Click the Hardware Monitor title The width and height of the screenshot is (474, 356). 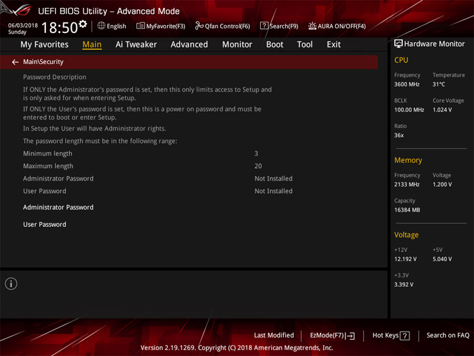434,44
